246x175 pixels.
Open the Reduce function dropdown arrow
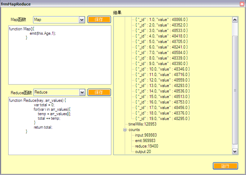82,92
